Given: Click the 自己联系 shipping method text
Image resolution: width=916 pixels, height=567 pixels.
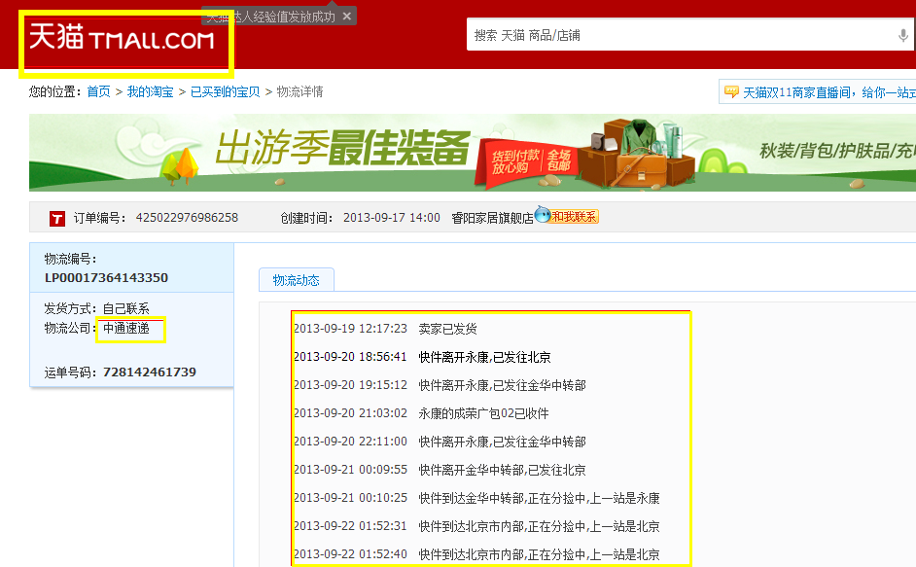Looking at the screenshot, I should click(126, 308).
